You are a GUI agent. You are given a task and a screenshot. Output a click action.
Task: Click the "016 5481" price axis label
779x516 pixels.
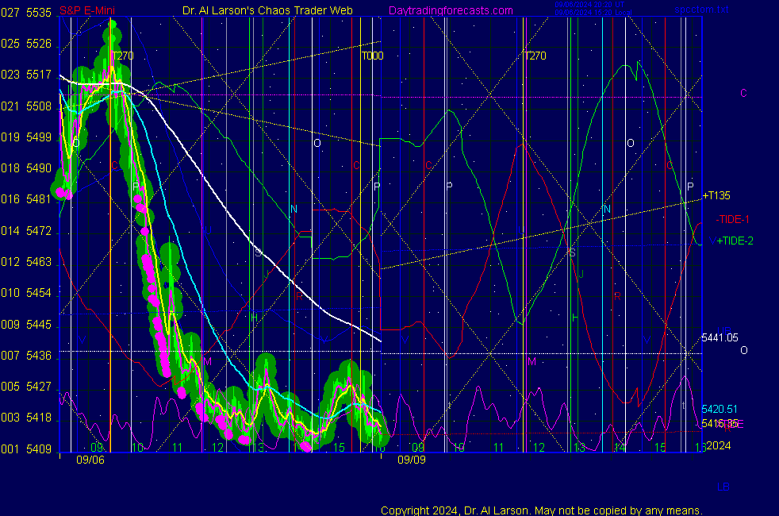[x=26, y=199]
